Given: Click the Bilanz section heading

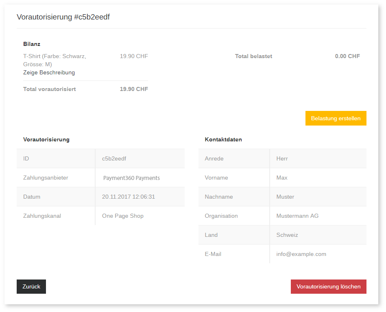Looking at the screenshot, I should (x=32, y=44).
